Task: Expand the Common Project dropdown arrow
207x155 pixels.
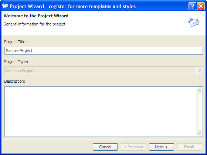Action: [199, 70]
